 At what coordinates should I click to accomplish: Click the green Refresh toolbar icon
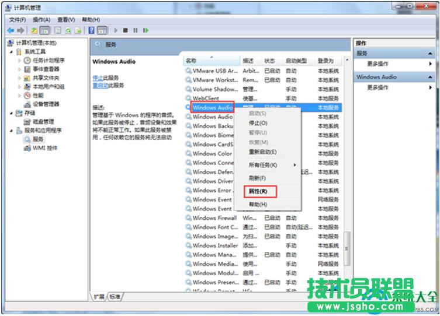click(x=68, y=30)
